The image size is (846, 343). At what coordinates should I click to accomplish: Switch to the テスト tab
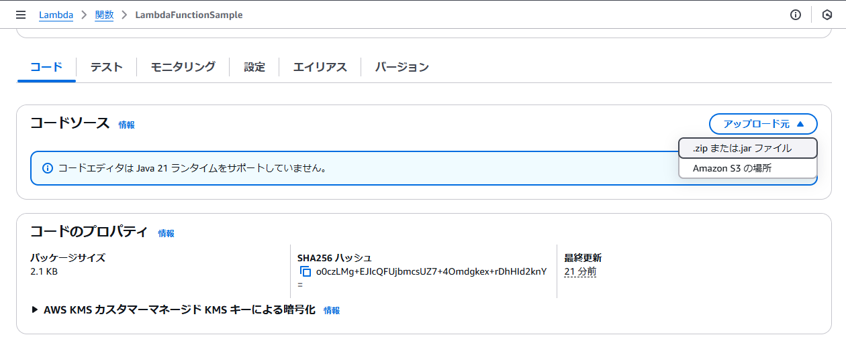pyautogui.click(x=106, y=67)
